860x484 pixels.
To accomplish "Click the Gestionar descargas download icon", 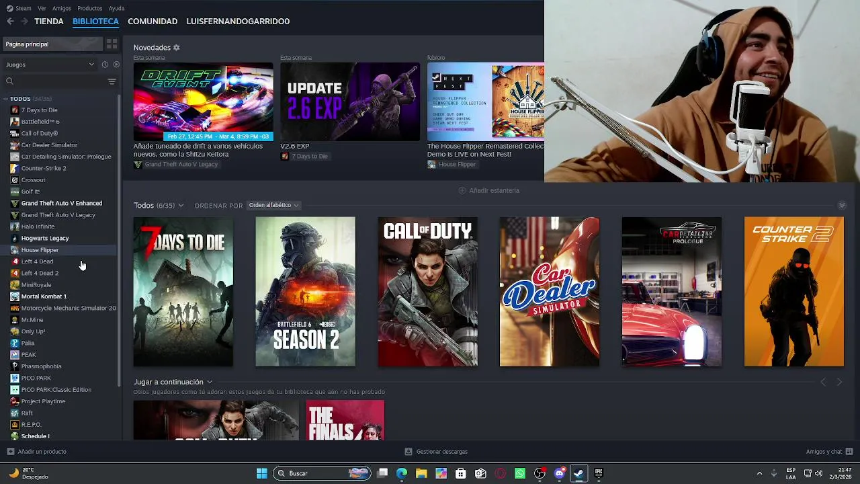I will pyautogui.click(x=408, y=452).
